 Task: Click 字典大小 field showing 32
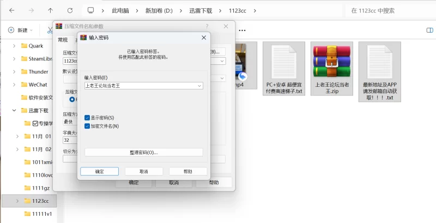click(x=70, y=140)
